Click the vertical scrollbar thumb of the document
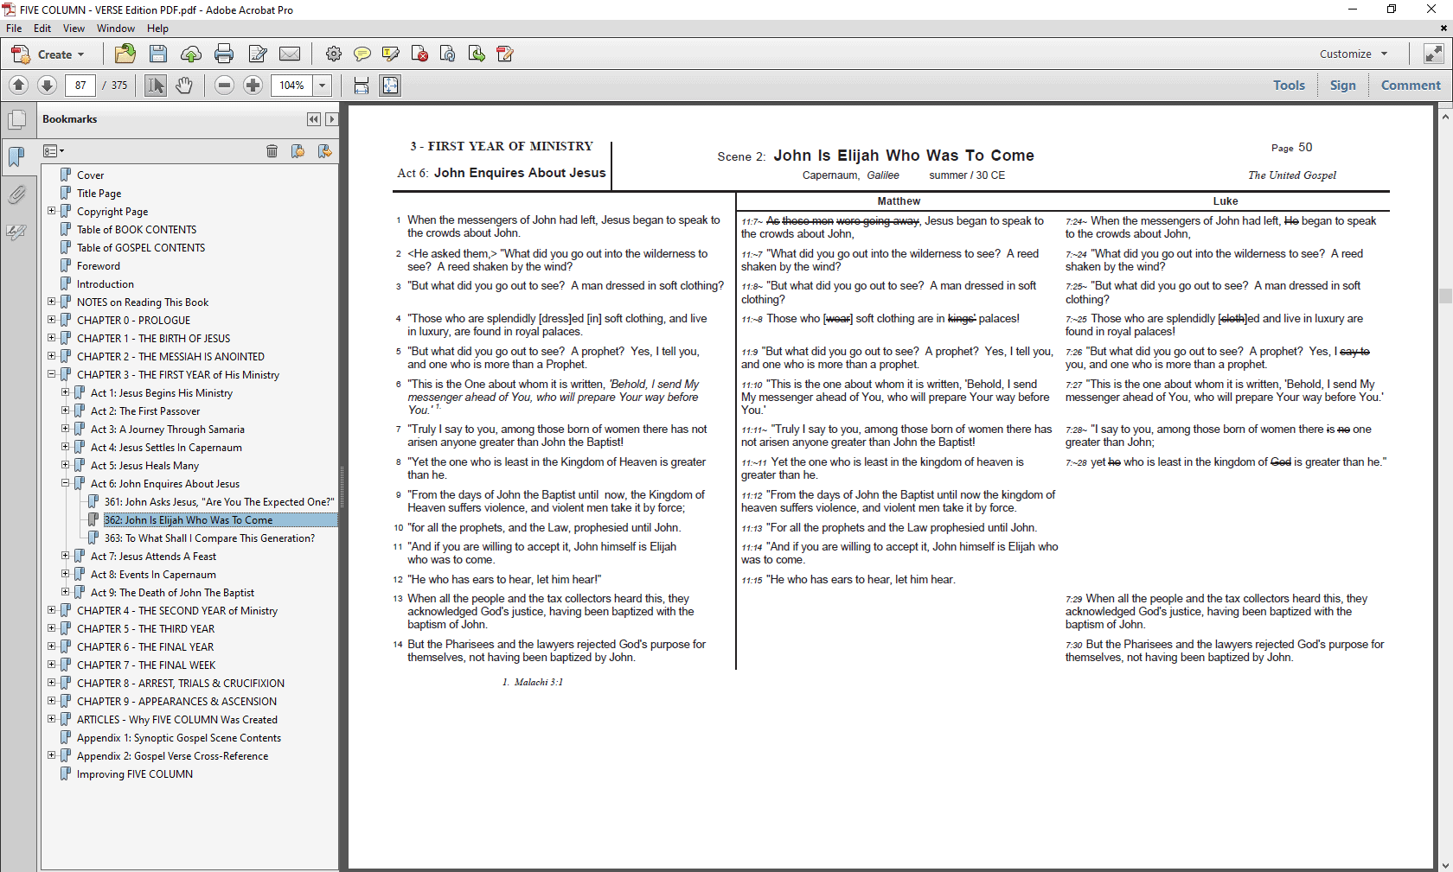This screenshot has width=1453, height=872. 1445,296
